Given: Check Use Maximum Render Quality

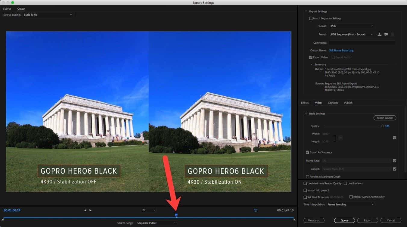Looking at the screenshot, I should click(x=305, y=183).
